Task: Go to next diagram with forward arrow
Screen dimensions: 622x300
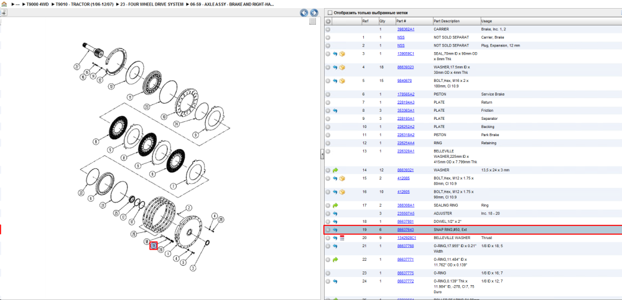Action: tap(313, 12)
